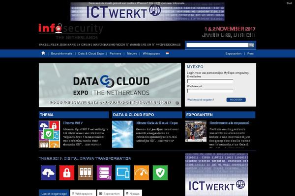
Task: Open the Data & Cloud Expo menu
Action: tap(91, 53)
